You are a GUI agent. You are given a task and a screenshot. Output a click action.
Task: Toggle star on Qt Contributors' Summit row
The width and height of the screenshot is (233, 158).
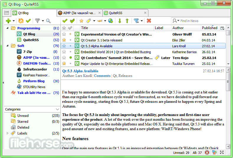pyautogui.click(x=64, y=58)
